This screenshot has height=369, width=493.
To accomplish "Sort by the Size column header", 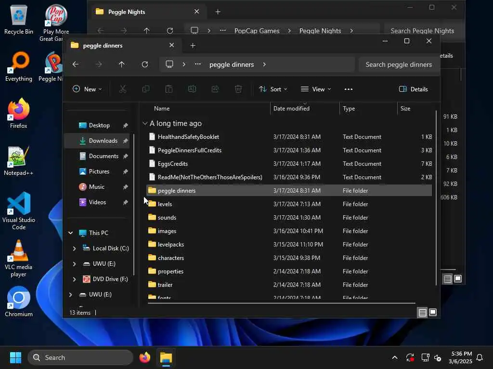I will 416,109.
